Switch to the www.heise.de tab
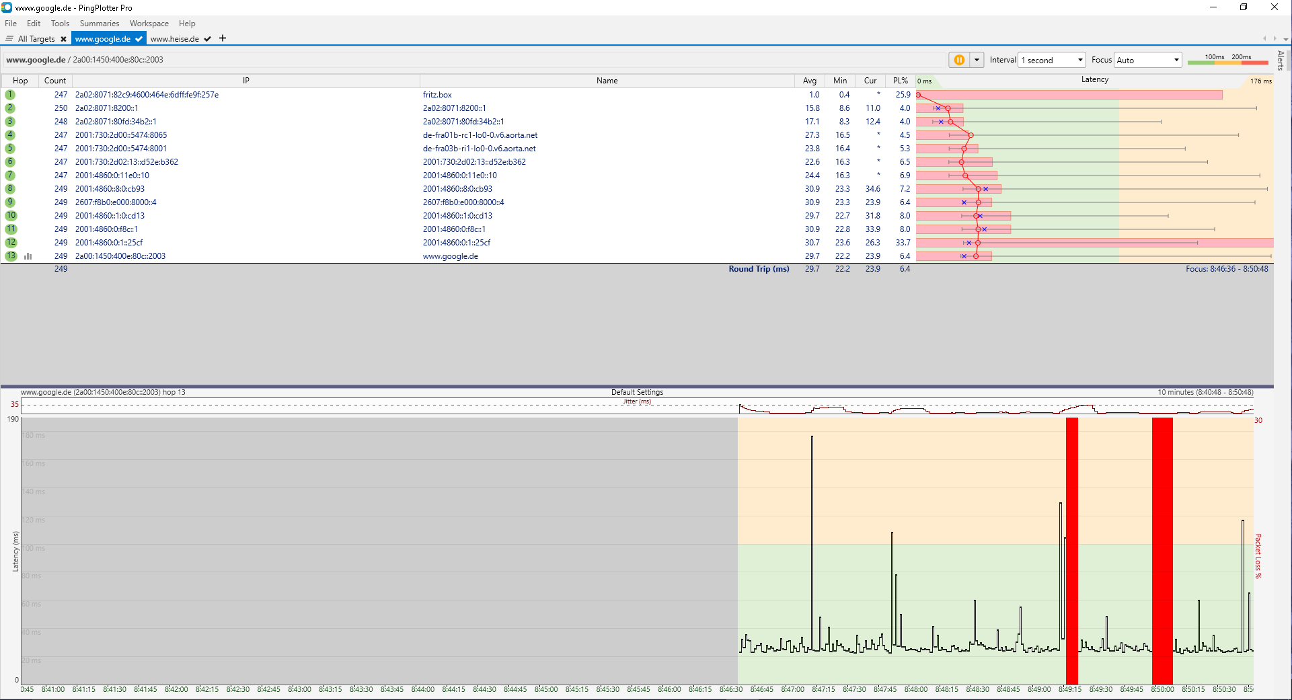The width and height of the screenshot is (1292, 700). pyautogui.click(x=175, y=39)
